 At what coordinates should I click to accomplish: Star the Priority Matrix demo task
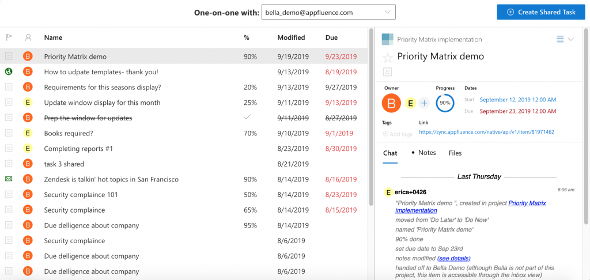[x=388, y=58]
